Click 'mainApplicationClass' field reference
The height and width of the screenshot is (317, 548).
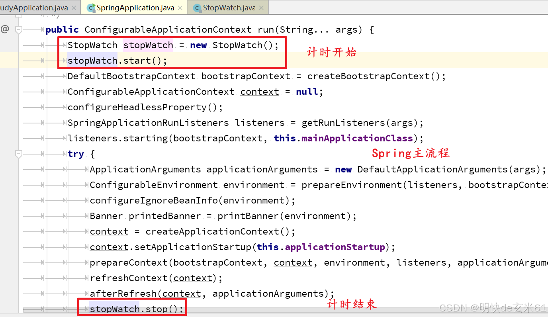[x=357, y=139]
